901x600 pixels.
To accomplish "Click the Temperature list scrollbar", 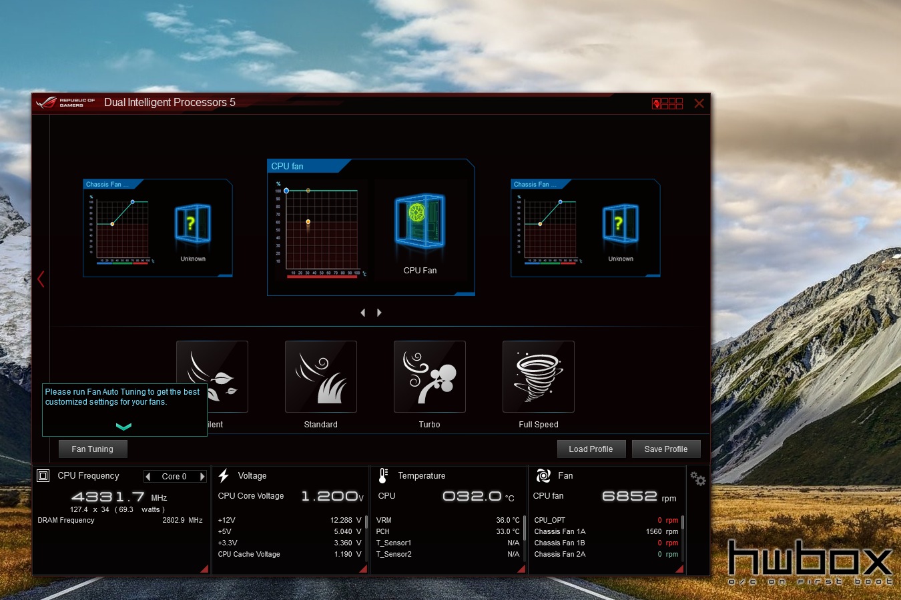I will 524,527.
